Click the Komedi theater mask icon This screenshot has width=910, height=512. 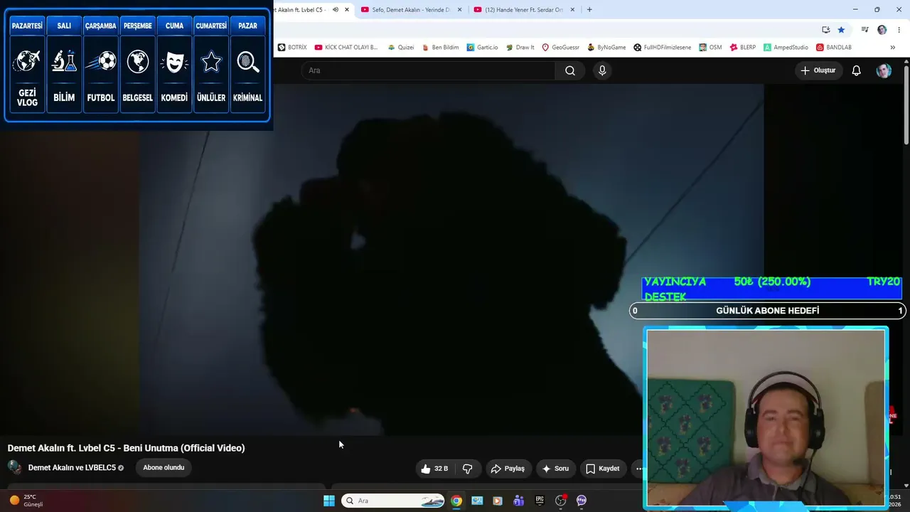click(x=174, y=62)
